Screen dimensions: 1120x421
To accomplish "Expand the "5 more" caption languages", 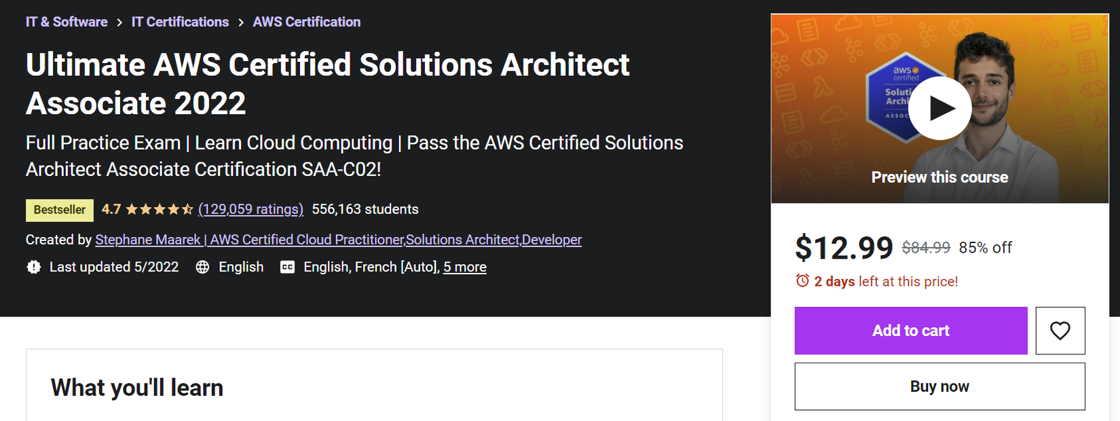I will 465,268.
